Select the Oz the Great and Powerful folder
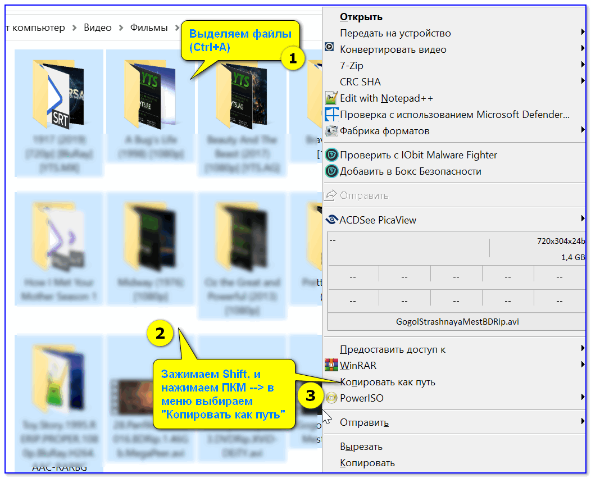591x478 pixels. (242, 256)
